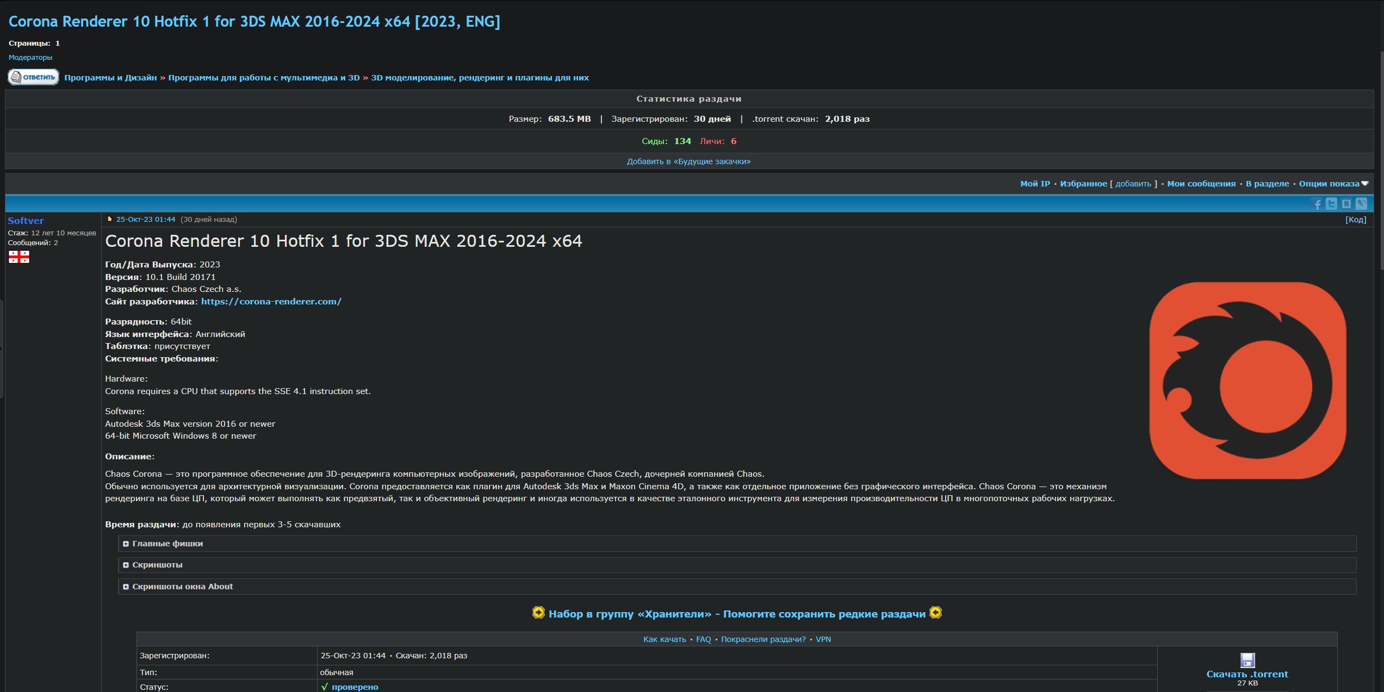The image size is (1384, 692).
Task: Open the 'Мой IP' link
Action: pyautogui.click(x=1035, y=184)
